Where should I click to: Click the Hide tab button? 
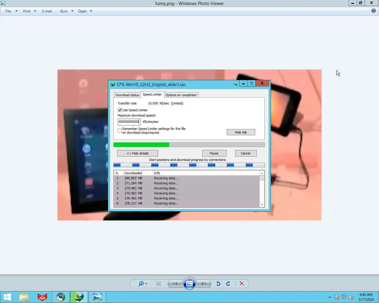tap(241, 132)
